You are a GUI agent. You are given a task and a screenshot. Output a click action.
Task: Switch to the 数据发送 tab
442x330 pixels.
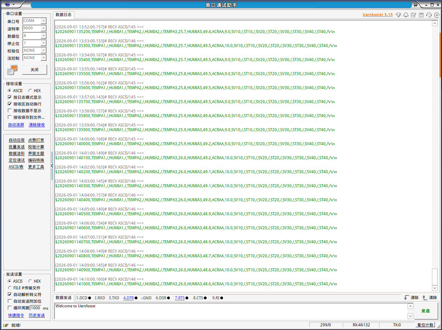(x=64, y=298)
